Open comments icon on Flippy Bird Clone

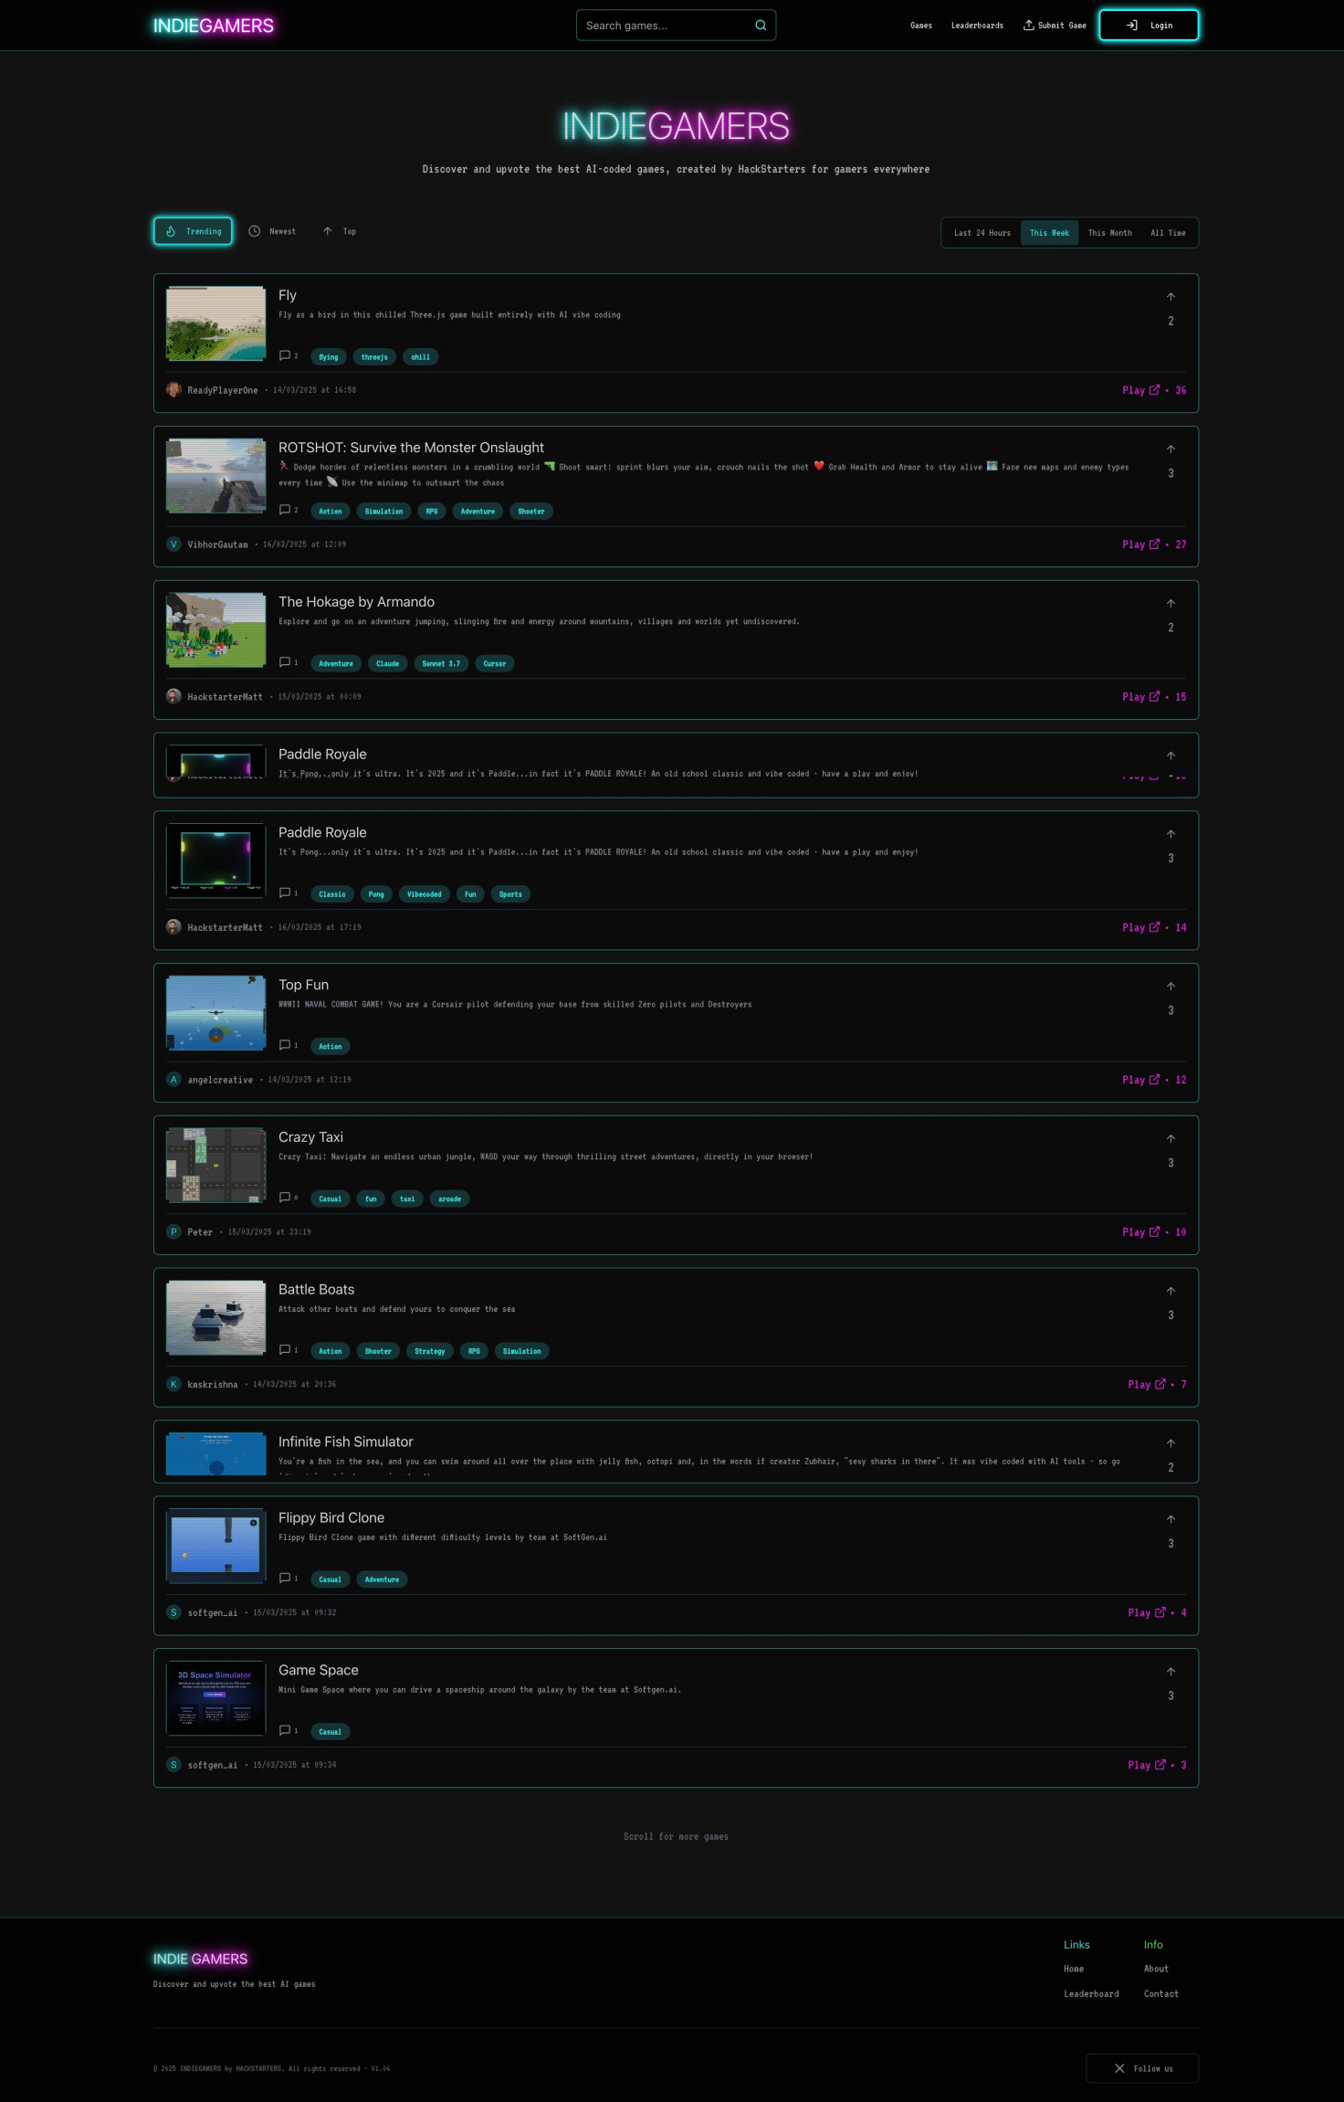point(285,1578)
